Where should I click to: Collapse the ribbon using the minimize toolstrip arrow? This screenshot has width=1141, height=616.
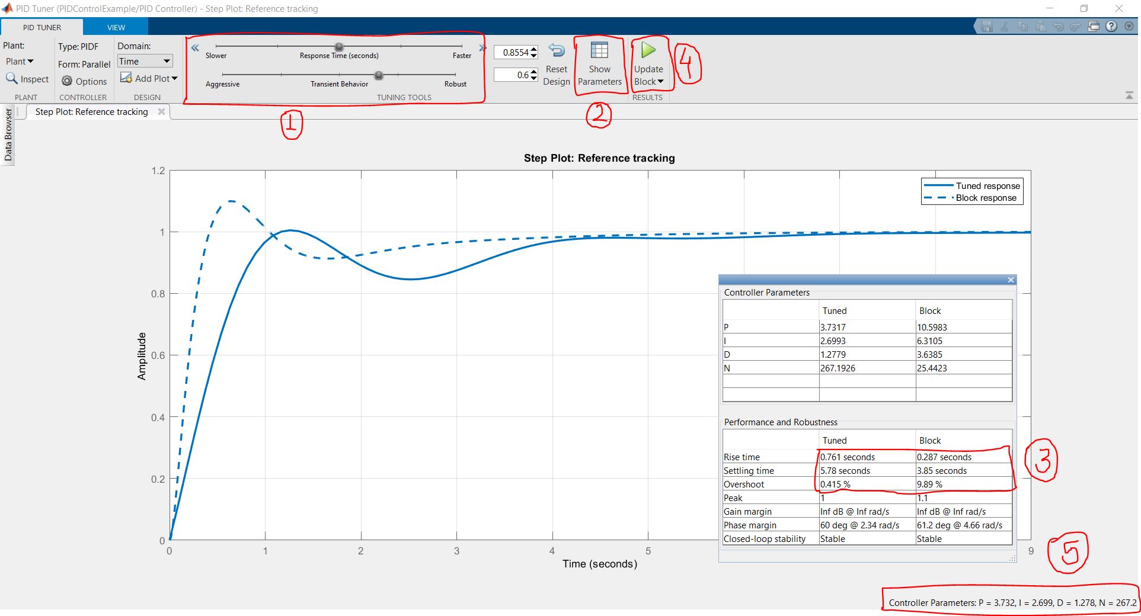(1130, 94)
